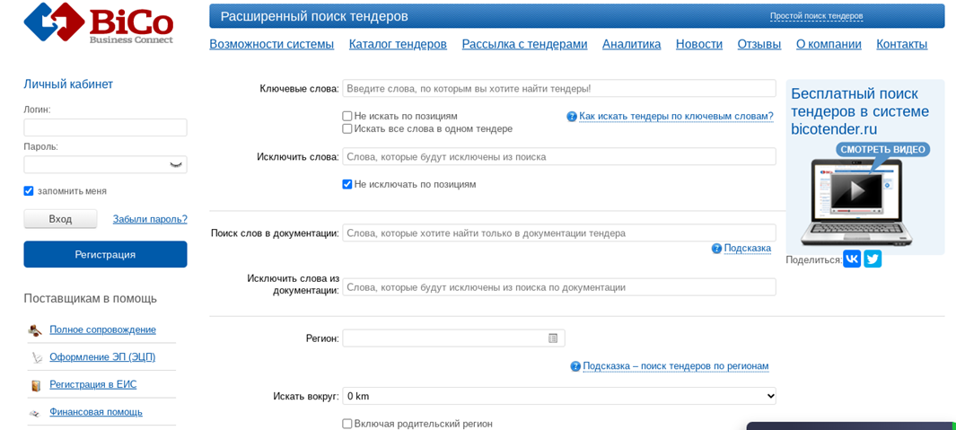
Task: Open the Подсказка link under documentation search
Action: pos(748,249)
